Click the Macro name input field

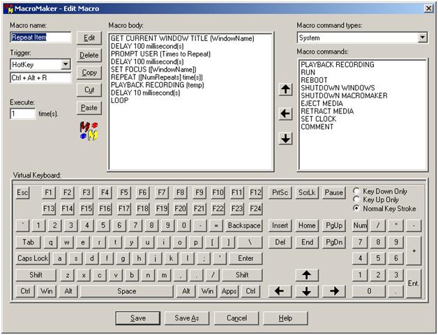coord(40,37)
